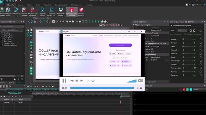Click the Насыщенность saturation slider
This screenshot has width=206, height=115.
(x=187, y=68)
